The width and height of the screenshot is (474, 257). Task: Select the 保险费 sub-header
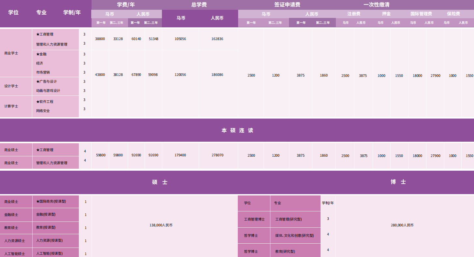click(453, 14)
